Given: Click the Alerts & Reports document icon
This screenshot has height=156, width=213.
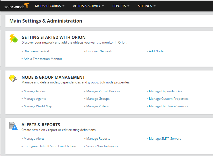Looking at the screenshot, I should 13,126.
